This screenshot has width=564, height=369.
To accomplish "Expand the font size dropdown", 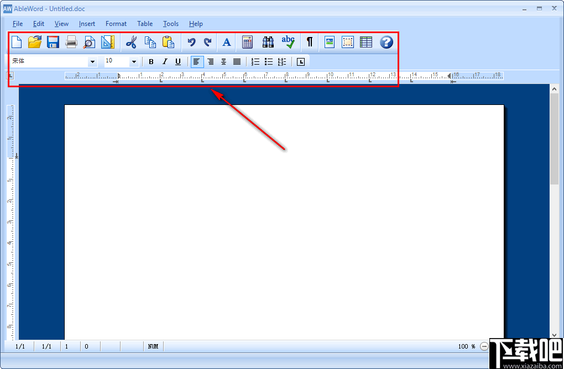I will click(x=134, y=62).
